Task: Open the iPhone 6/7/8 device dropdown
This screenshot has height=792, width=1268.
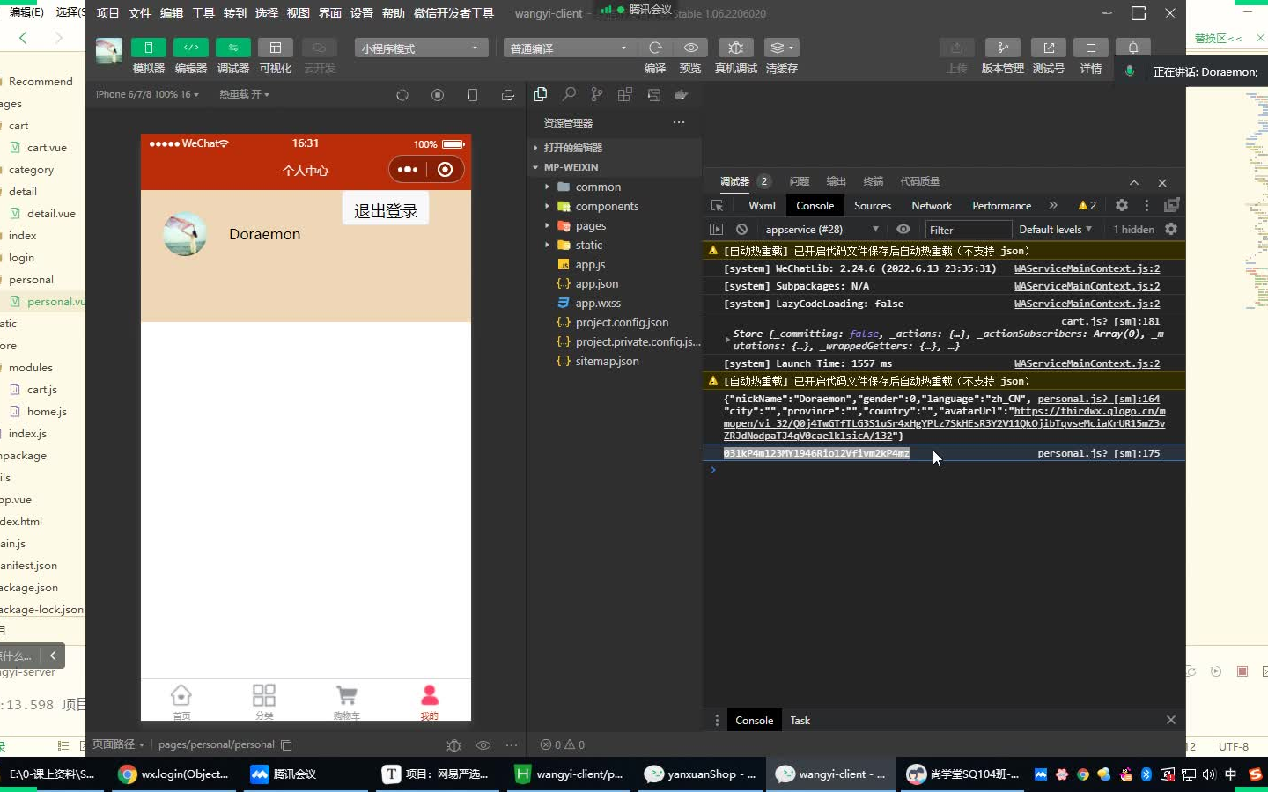Action: pos(147,94)
